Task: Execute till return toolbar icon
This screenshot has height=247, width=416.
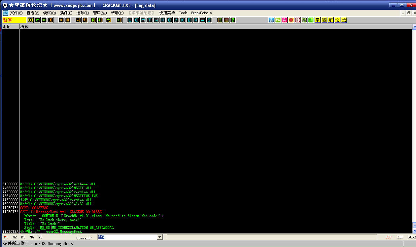Action: [109, 20]
